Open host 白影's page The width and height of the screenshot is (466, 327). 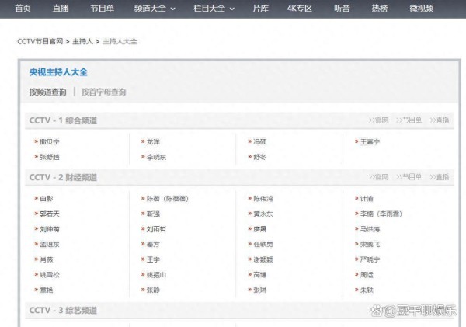[47, 198]
